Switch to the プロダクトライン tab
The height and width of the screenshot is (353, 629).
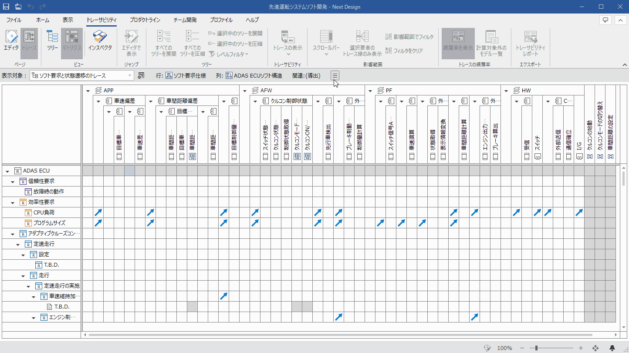pos(145,20)
